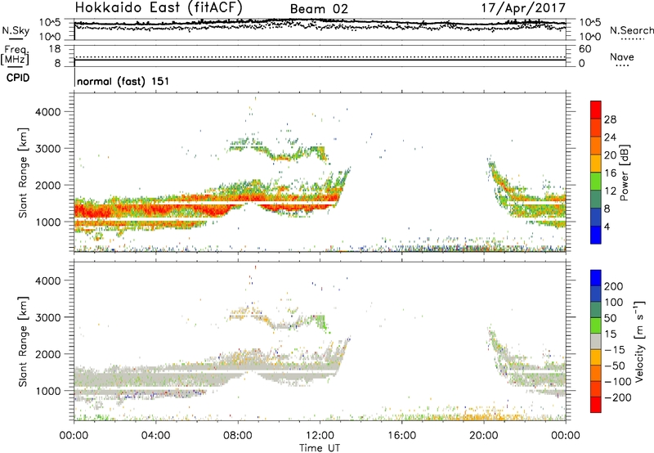The height and width of the screenshot is (453, 654).
Task: Click the 'Hokkaido East (fitACF)' title
Action: pyautogui.click(x=159, y=8)
